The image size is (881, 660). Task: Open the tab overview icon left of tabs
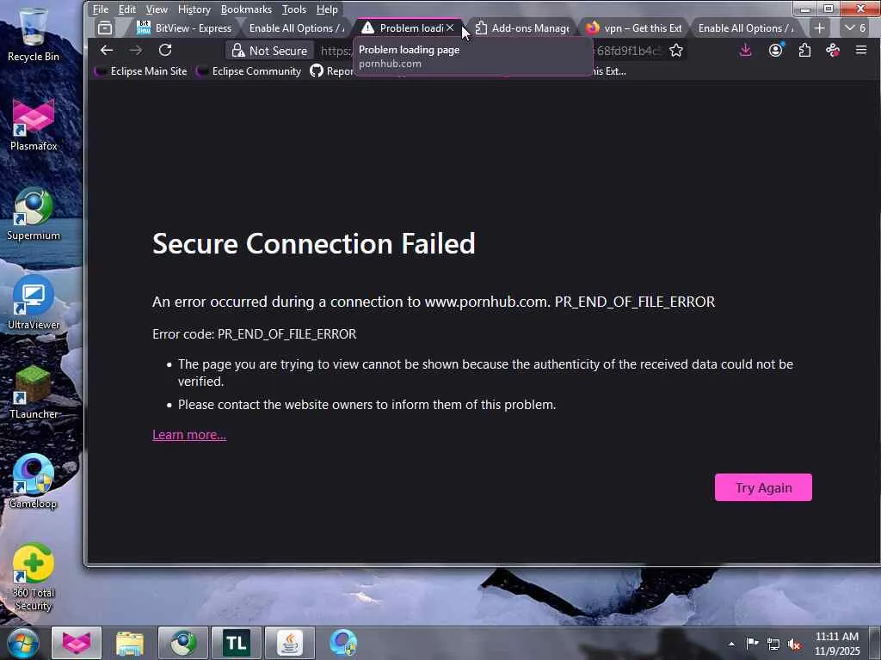click(105, 28)
